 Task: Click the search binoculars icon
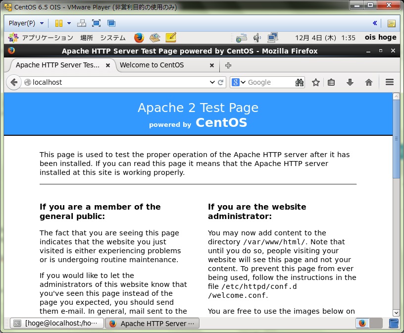pyautogui.click(x=299, y=82)
